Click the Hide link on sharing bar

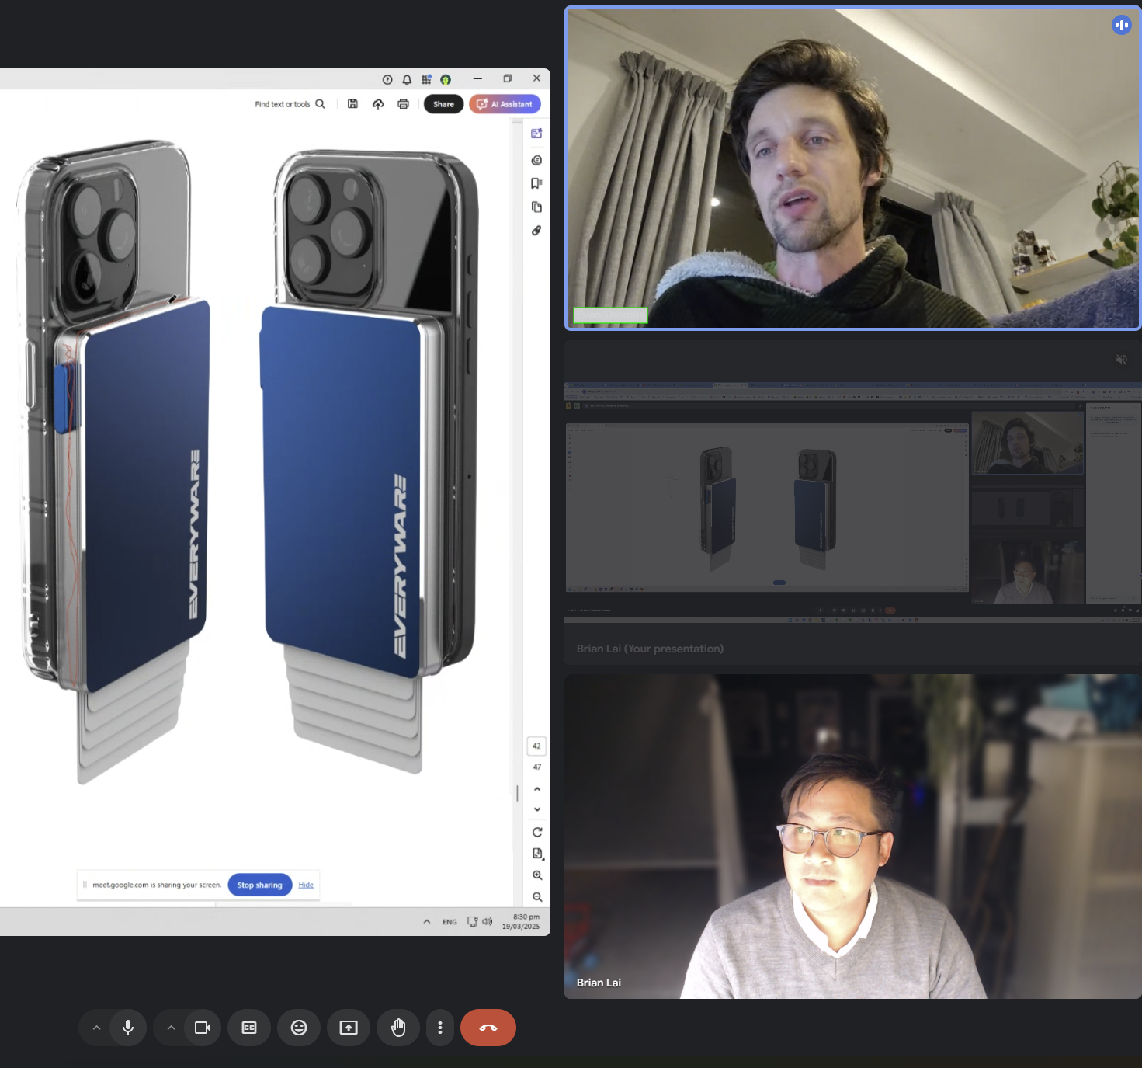pyautogui.click(x=306, y=885)
